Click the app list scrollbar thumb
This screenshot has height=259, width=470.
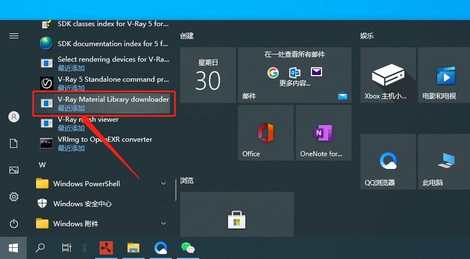point(176,190)
